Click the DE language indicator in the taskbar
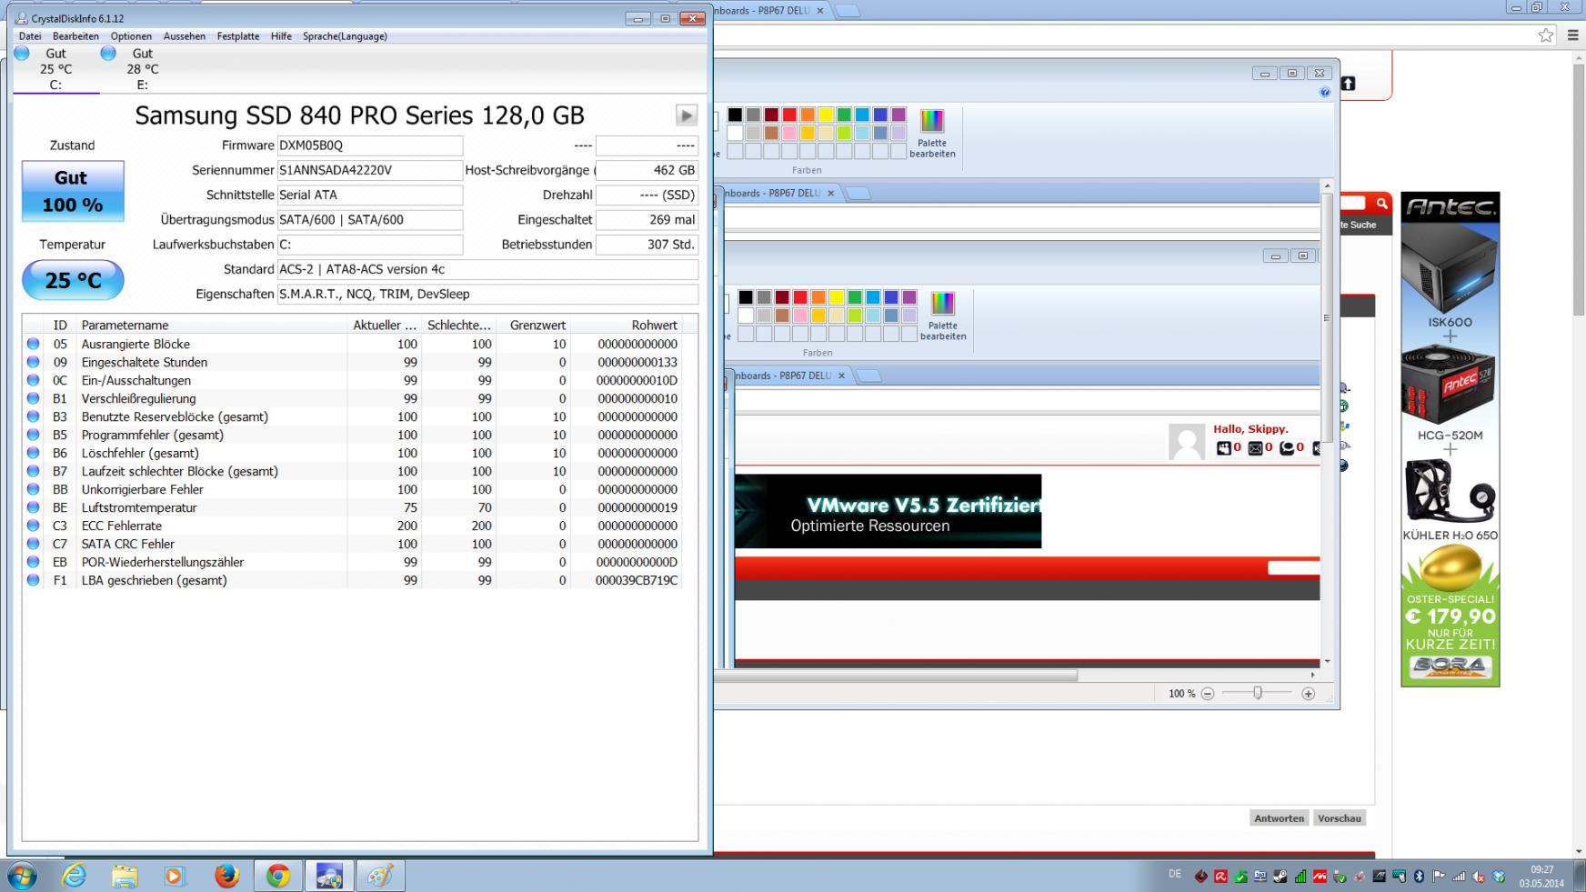This screenshot has width=1586, height=892. pos(1175,875)
